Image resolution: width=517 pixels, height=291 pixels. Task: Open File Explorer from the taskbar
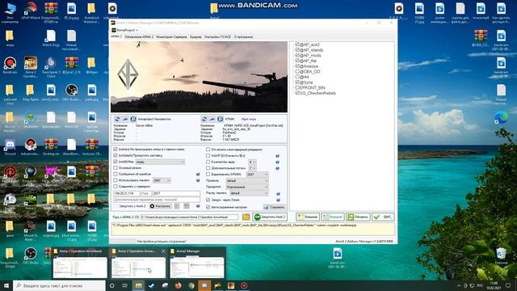(138, 285)
